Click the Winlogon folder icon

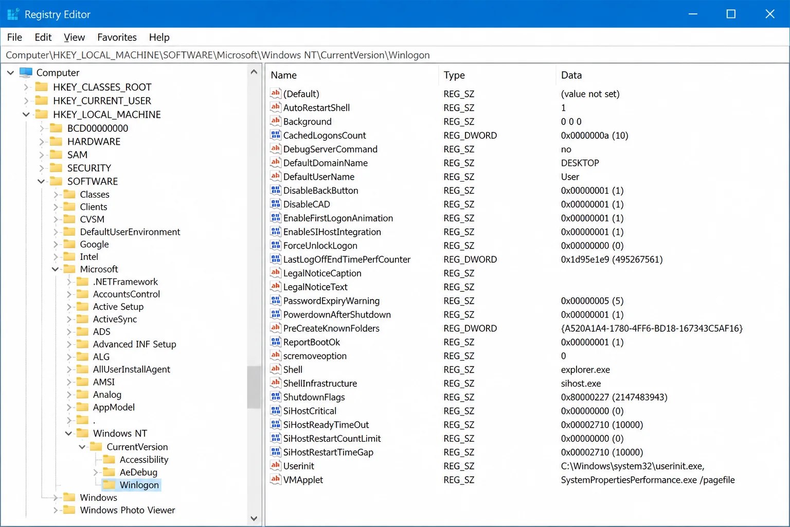click(109, 484)
